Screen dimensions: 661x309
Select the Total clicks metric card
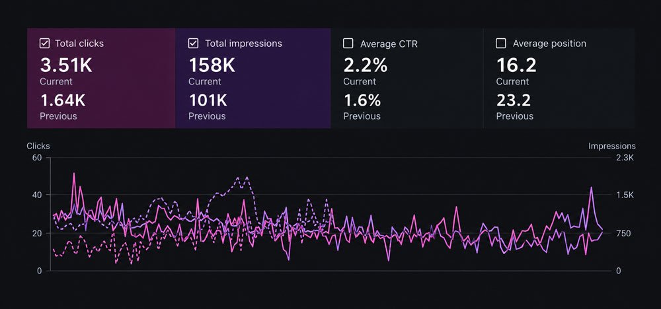tap(101, 78)
